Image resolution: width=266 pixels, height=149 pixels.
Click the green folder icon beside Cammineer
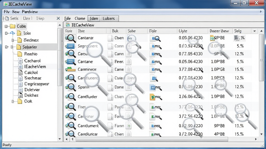coord(71,69)
